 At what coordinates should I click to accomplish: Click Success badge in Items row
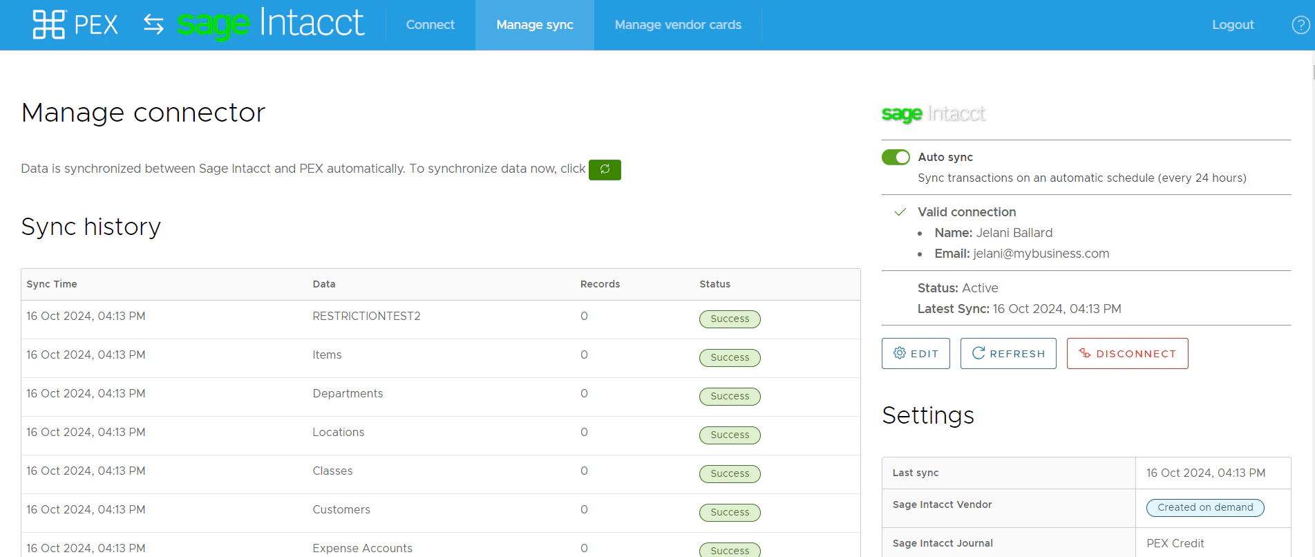coord(730,357)
